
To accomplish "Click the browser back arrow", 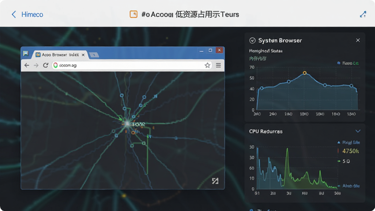I will click(x=27, y=65).
